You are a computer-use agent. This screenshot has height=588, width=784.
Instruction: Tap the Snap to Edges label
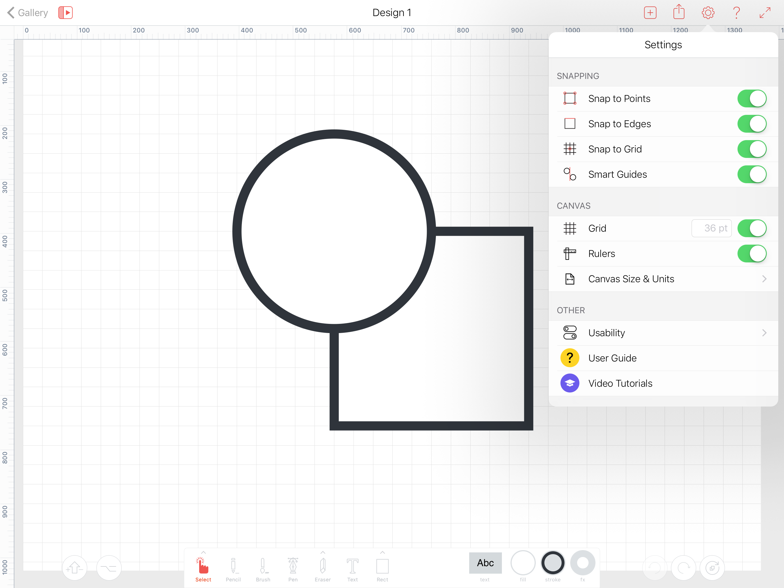[620, 124]
